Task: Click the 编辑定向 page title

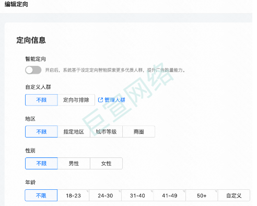Action: pos(16,4)
